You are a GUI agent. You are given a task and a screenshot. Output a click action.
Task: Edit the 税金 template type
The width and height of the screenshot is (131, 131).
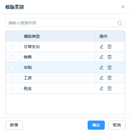[102, 88]
